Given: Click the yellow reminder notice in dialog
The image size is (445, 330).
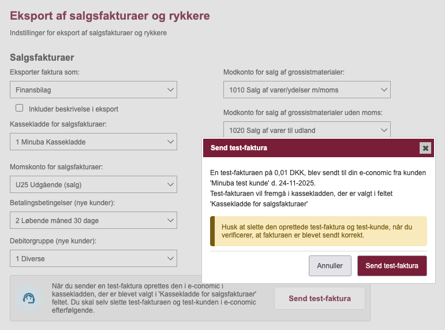Looking at the screenshot, I should (x=319, y=231).
